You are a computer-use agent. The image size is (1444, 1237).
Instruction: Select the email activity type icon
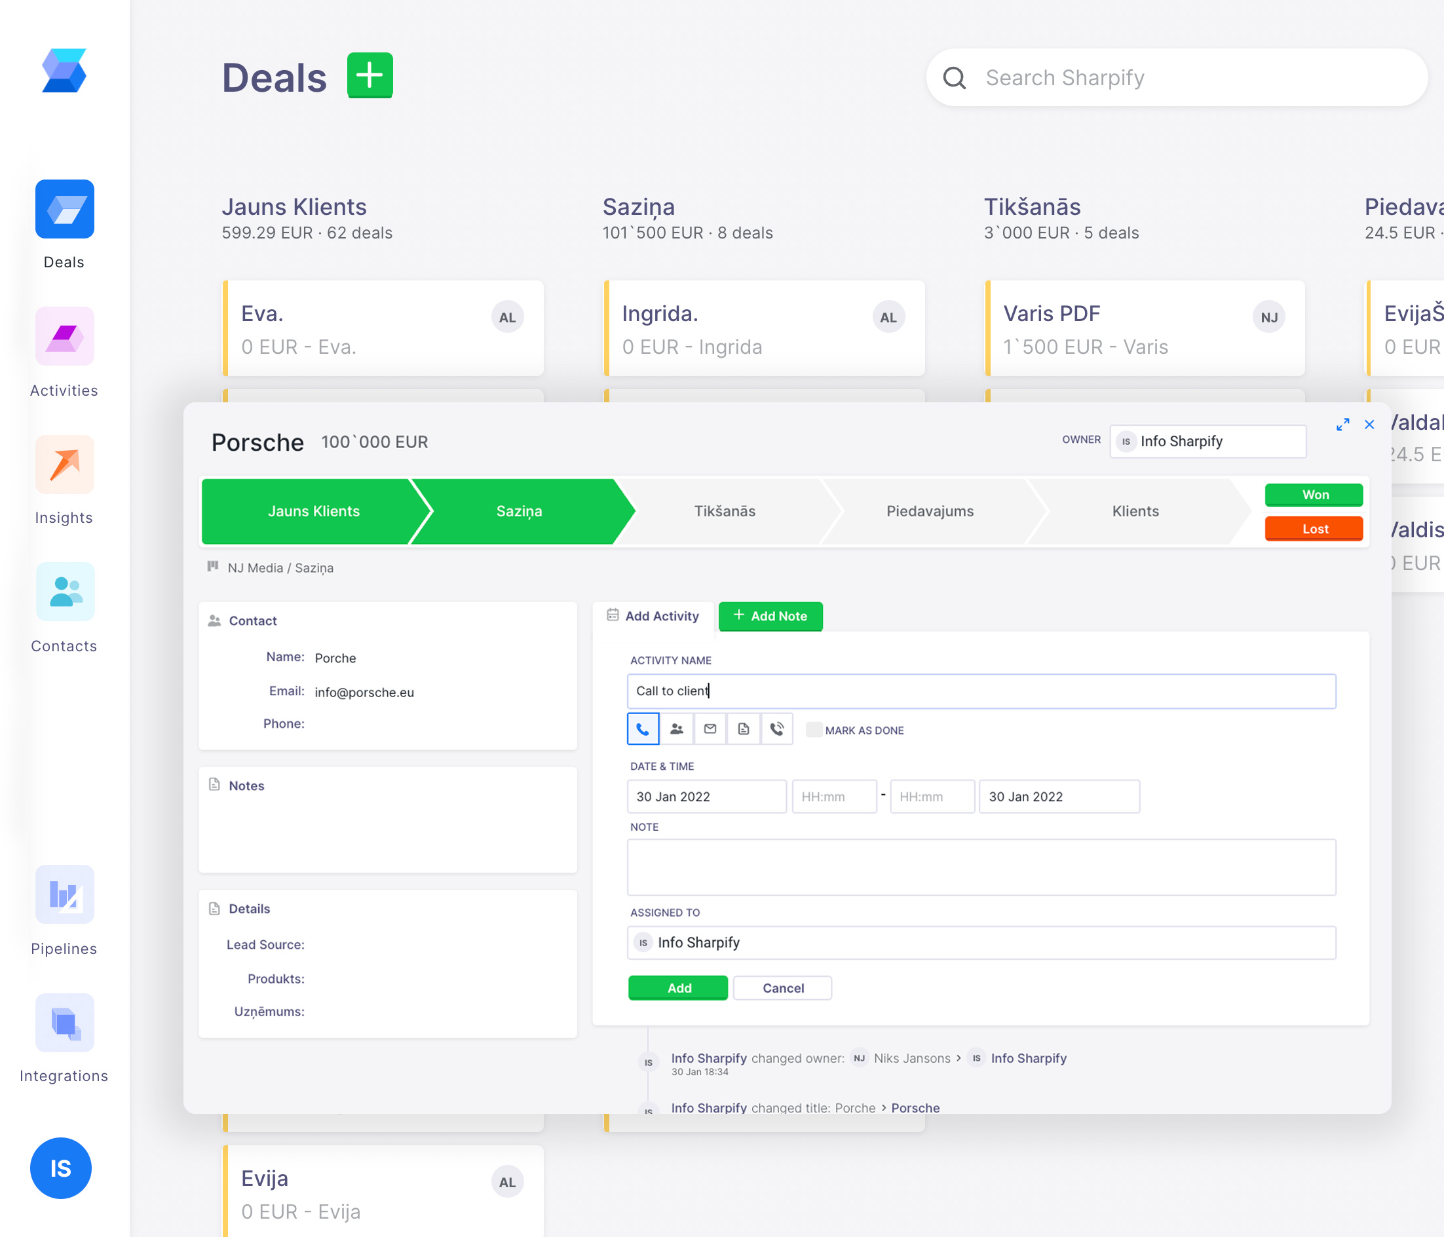[710, 729]
